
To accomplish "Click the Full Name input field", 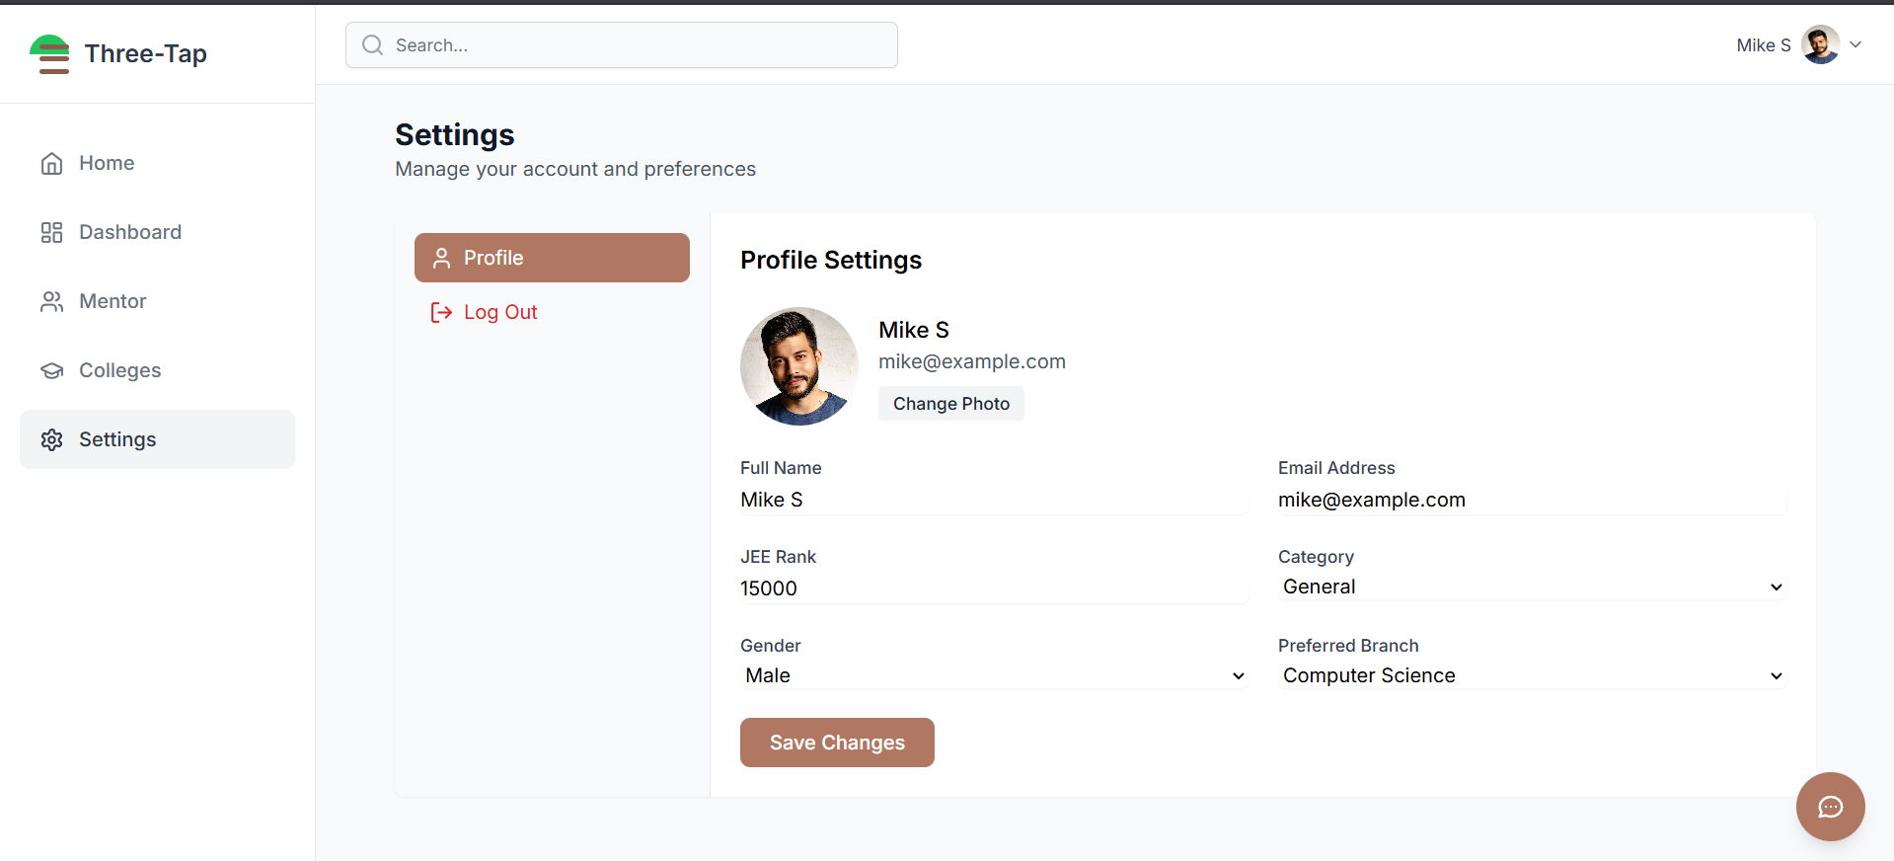I will pos(993,500).
